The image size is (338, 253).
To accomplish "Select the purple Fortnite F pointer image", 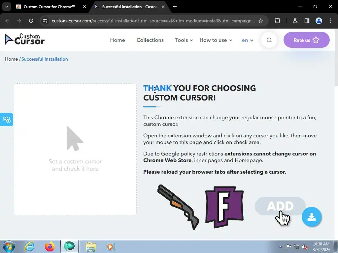I will click(224, 207).
